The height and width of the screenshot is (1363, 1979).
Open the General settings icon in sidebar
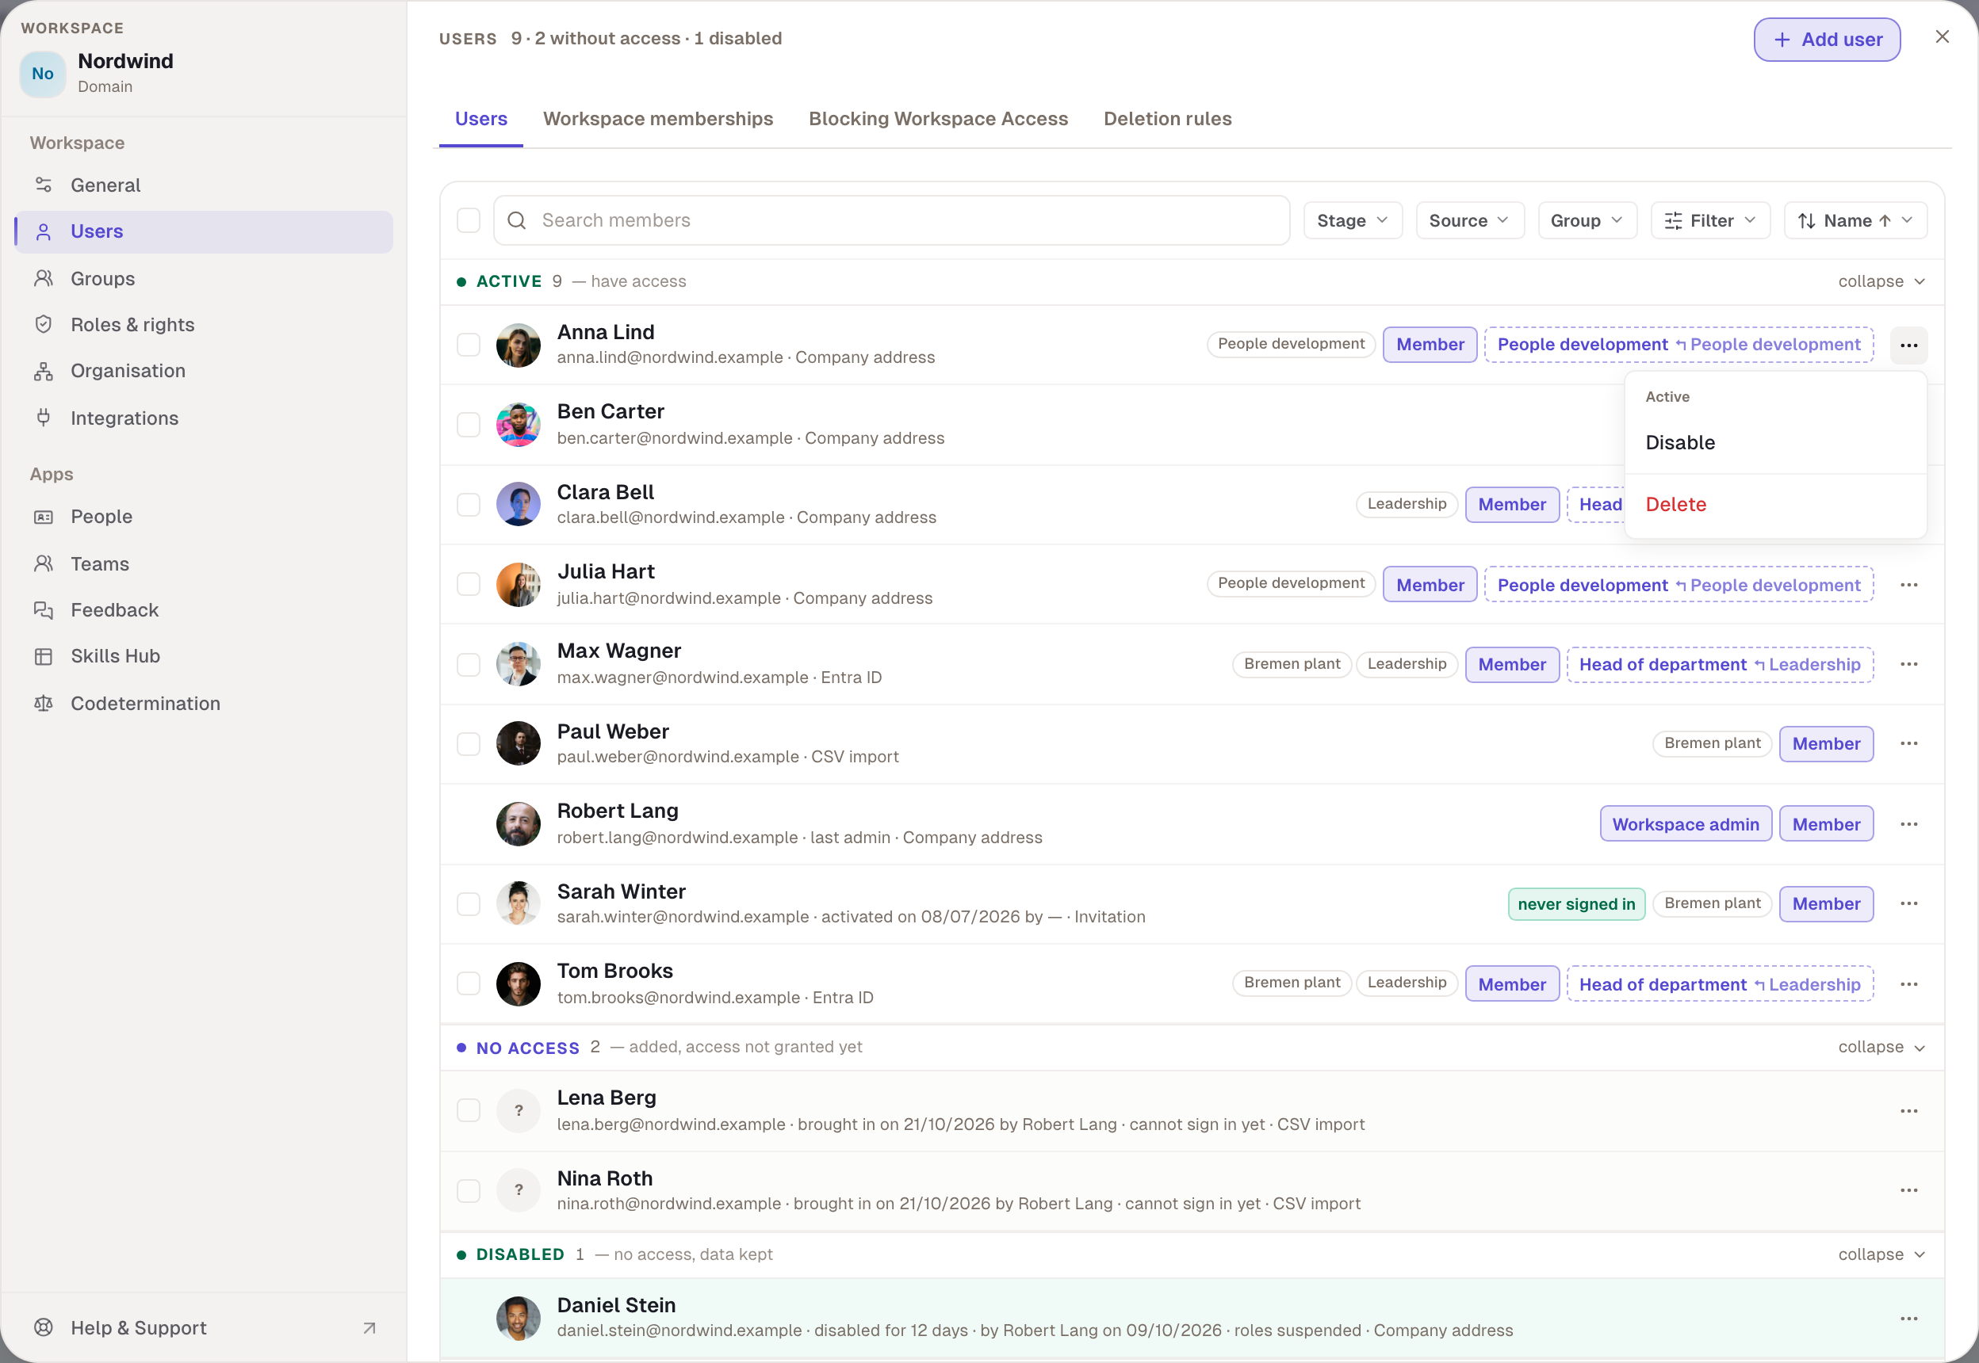tap(44, 185)
